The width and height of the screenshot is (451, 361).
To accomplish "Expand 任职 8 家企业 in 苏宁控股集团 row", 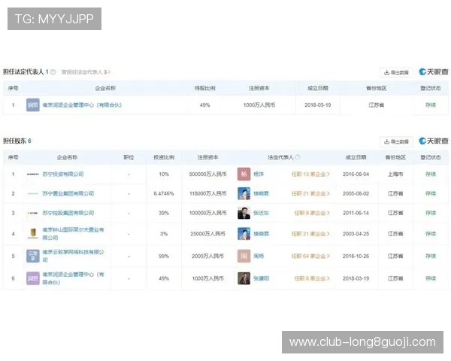I will click(312, 213).
